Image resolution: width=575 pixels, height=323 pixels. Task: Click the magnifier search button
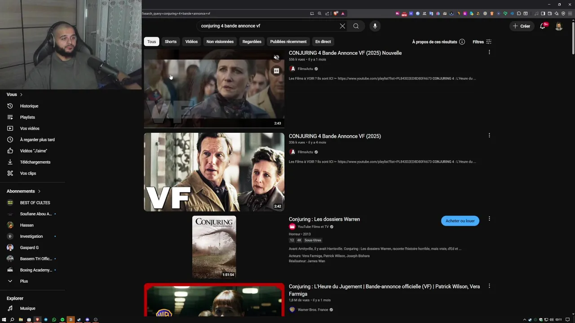(356, 26)
